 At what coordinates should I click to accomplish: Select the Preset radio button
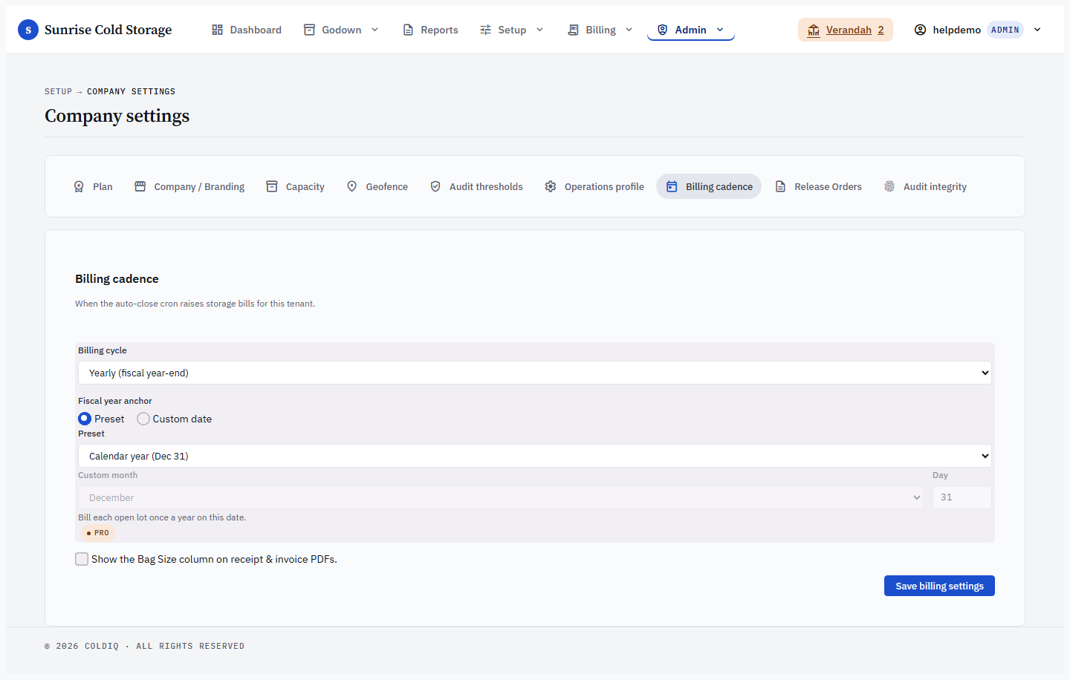tap(85, 419)
